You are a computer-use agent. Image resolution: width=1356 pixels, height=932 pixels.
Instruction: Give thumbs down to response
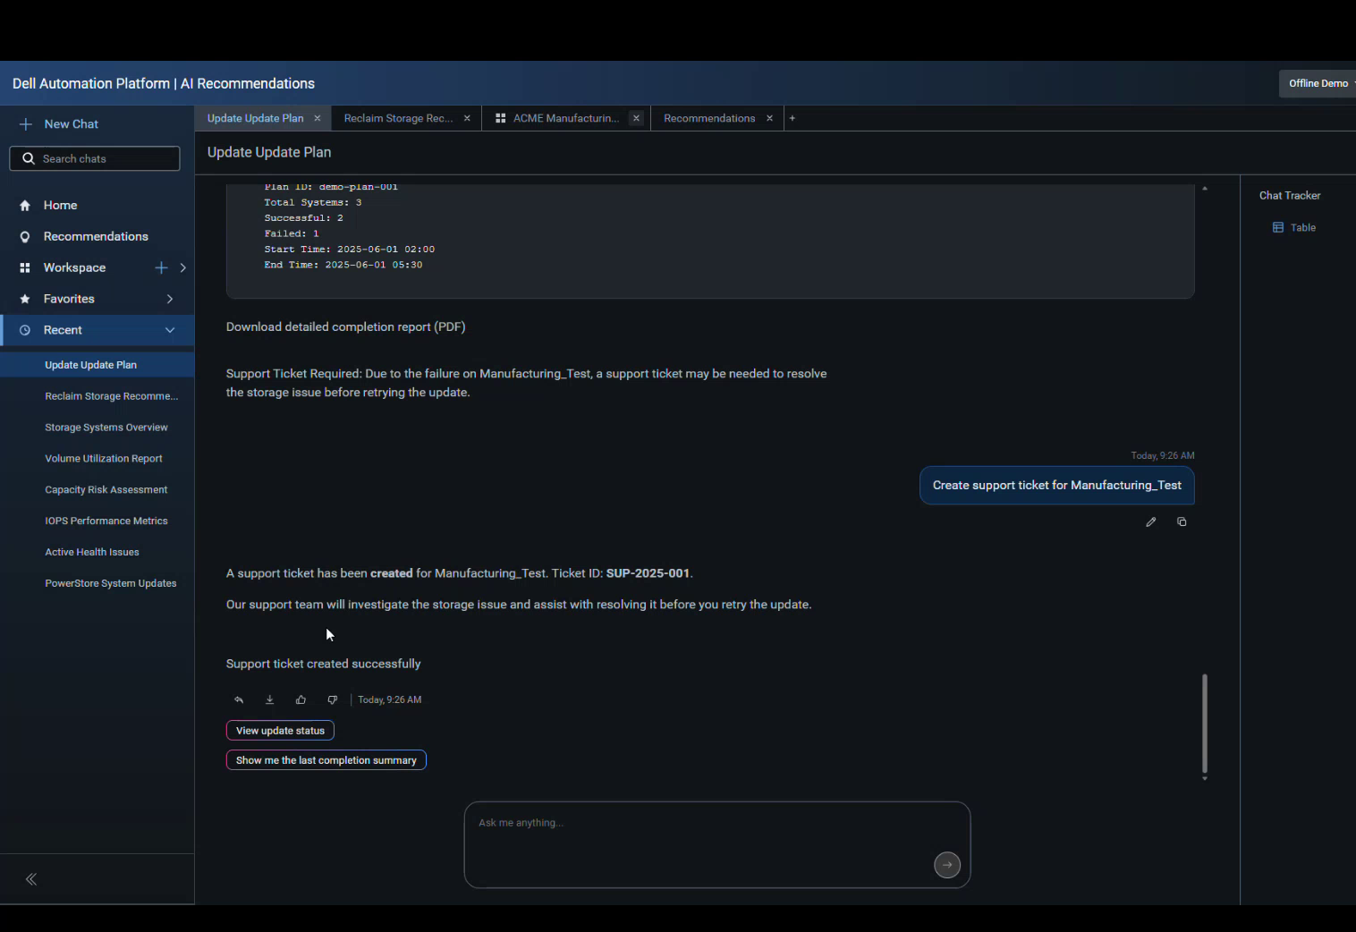click(332, 699)
